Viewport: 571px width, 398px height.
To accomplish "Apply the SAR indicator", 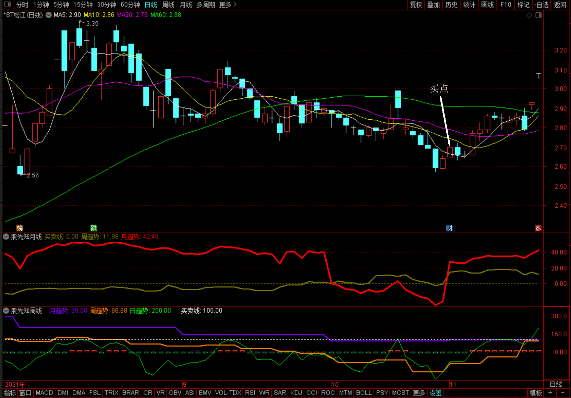I will click(280, 393).
